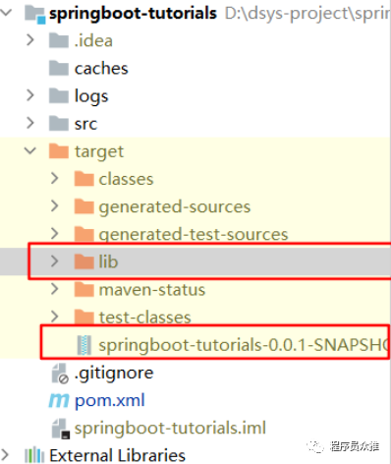
Task: Click the maven-status folder icon
Action: coord(84,289)
